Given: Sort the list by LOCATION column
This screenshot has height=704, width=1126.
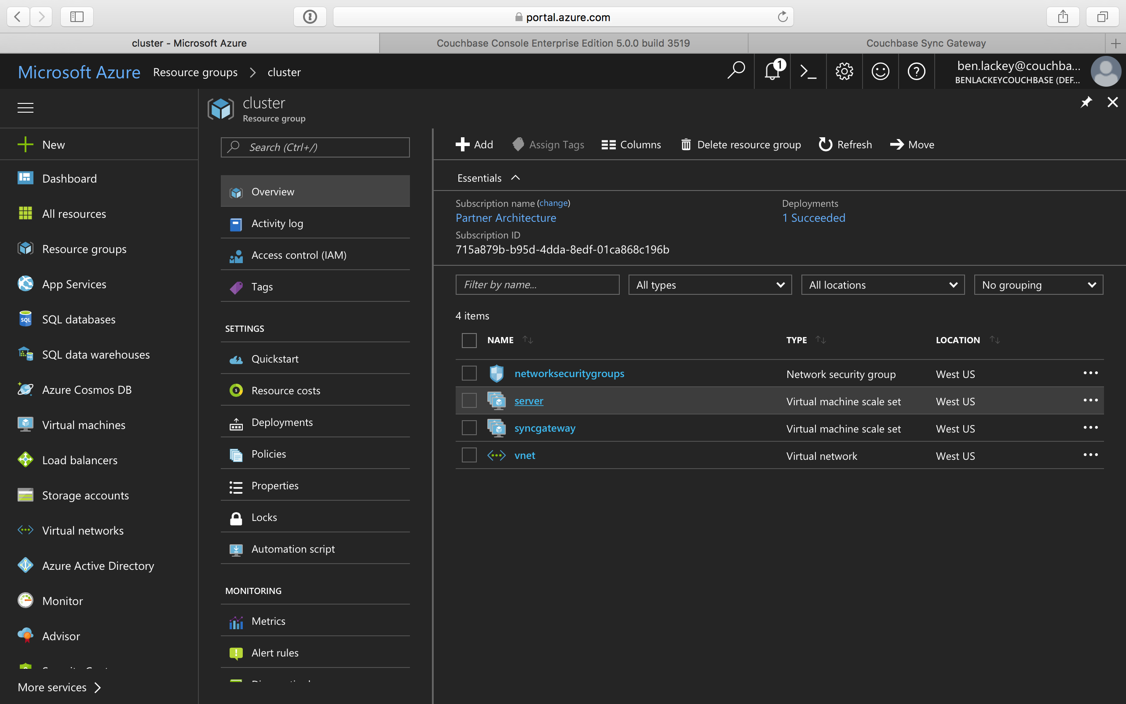Looking at the screenshot, I should 958,340.
